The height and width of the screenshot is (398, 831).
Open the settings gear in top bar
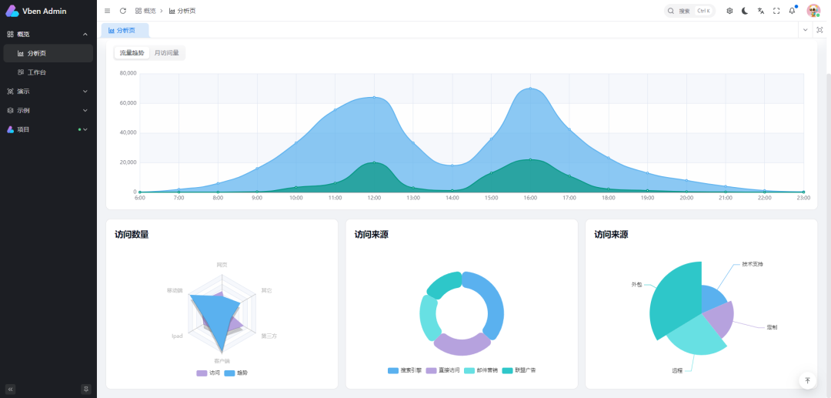(729, 11)
